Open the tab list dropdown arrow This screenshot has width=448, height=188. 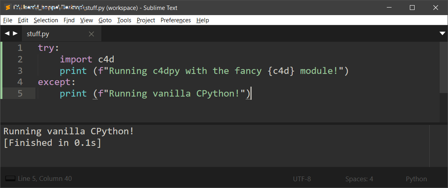(442, 34)
